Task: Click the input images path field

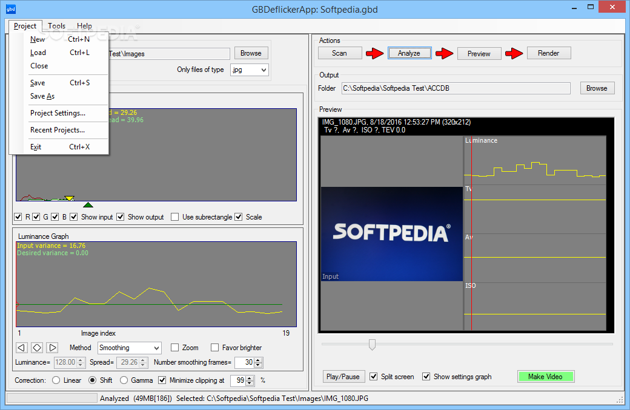Action: 169,54
